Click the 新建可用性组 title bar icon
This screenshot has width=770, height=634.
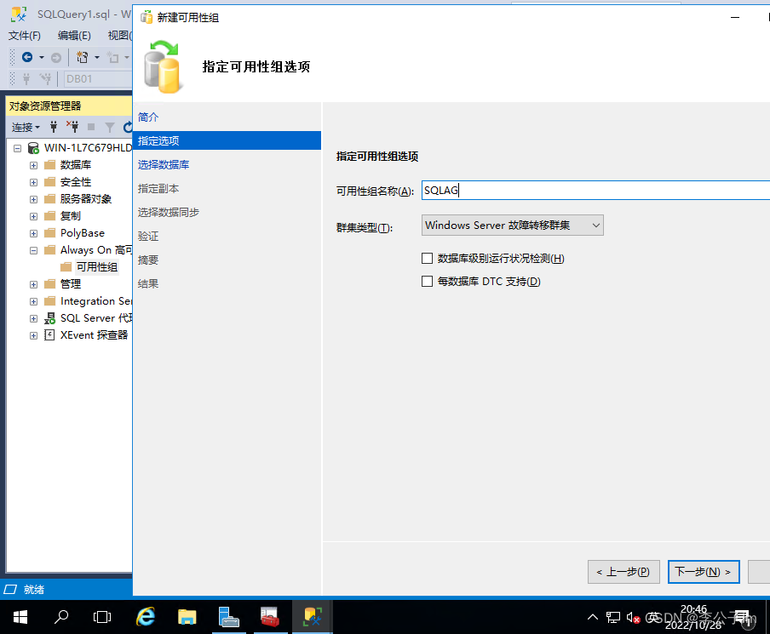(x=147, y=18)
